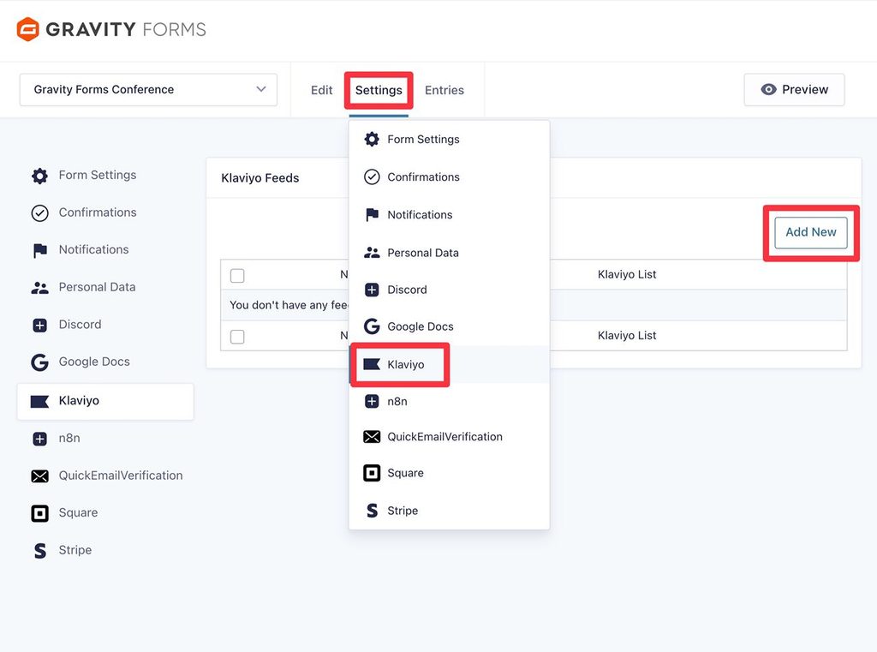Choose Google Docs from the Settings dropdown
The width and height of the screenshot is (877, 652).
[x=449, y=326]
